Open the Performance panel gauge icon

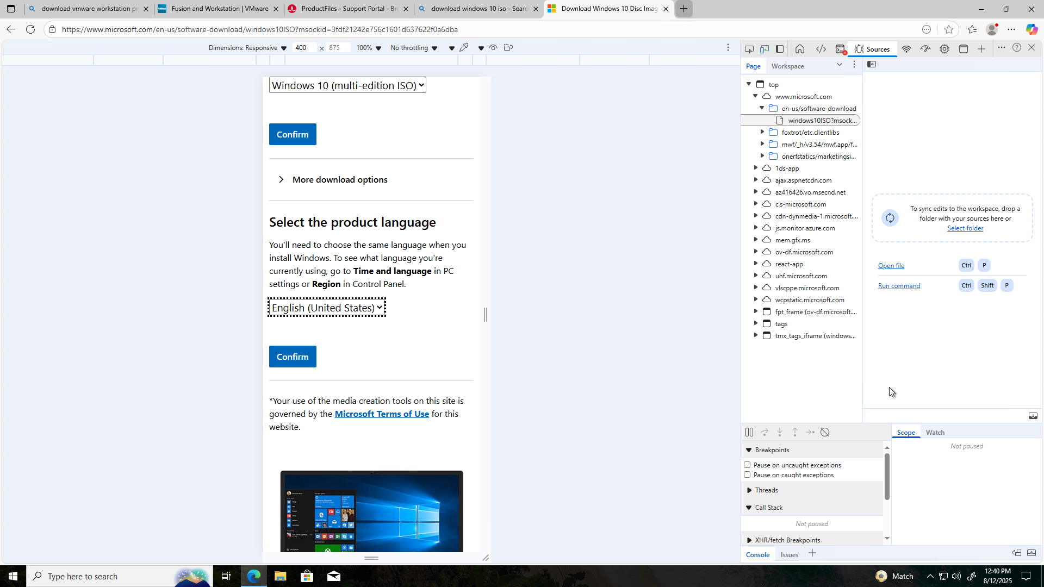pos(925,49)
